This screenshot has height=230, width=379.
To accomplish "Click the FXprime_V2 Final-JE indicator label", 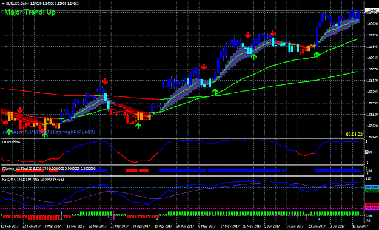I will [x=18, y=169].
